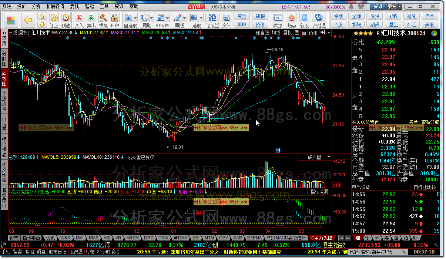Screen dimensions: 446x259
Task: Select the 画线 drawing pencil icon
Action: point(177,18)
